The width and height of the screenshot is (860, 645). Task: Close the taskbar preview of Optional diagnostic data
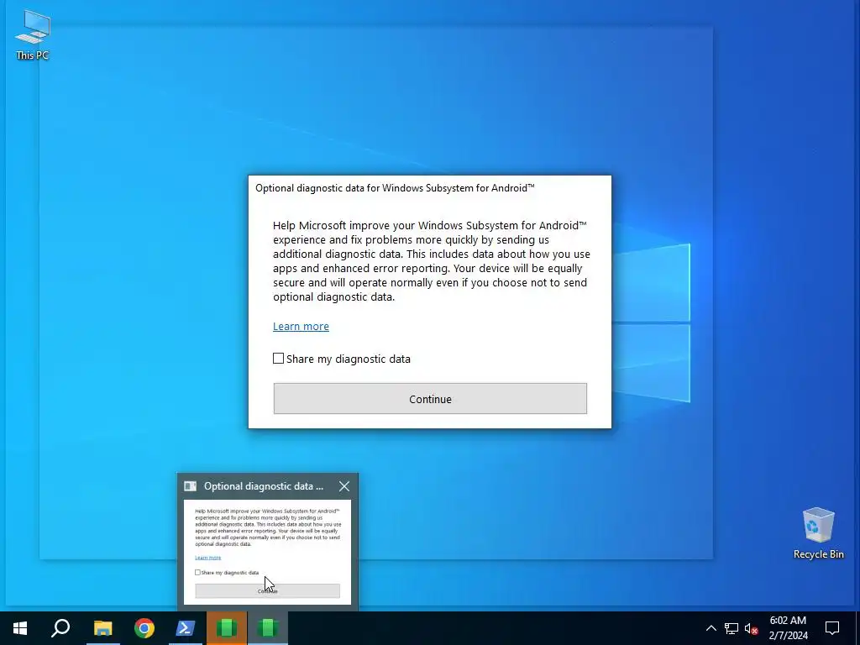(344, 486)
